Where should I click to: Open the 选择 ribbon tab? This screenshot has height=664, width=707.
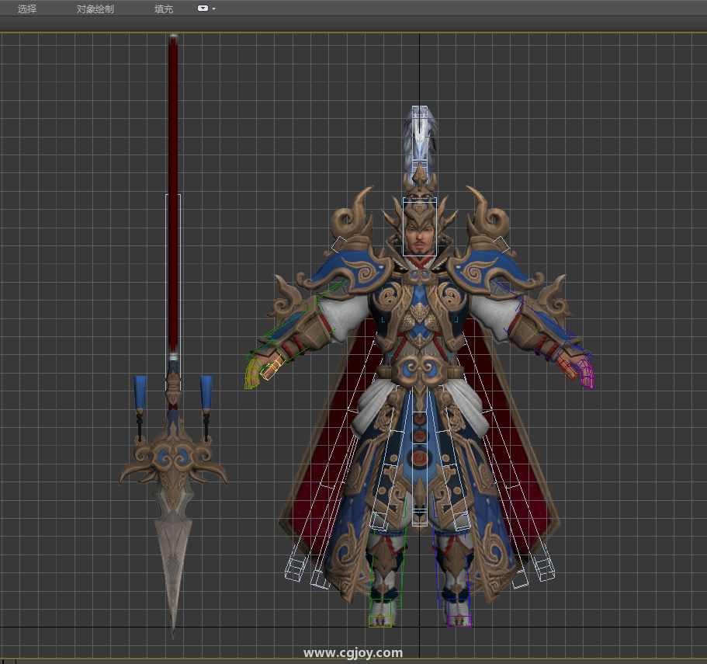[x=27, y=9]
